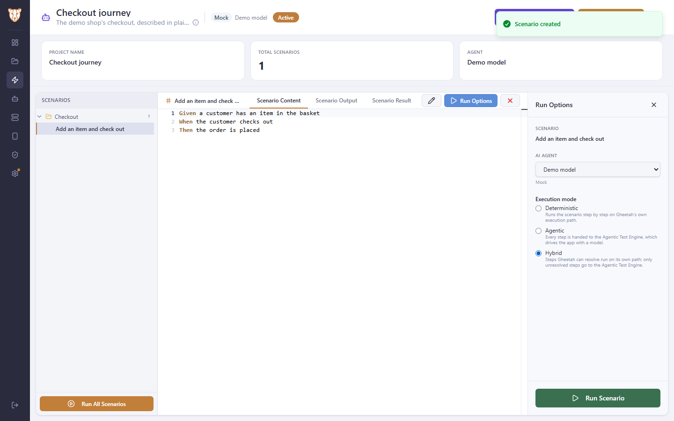
Task: Click the 'Scenario created' notification text
Action: [x=537, y=24]
